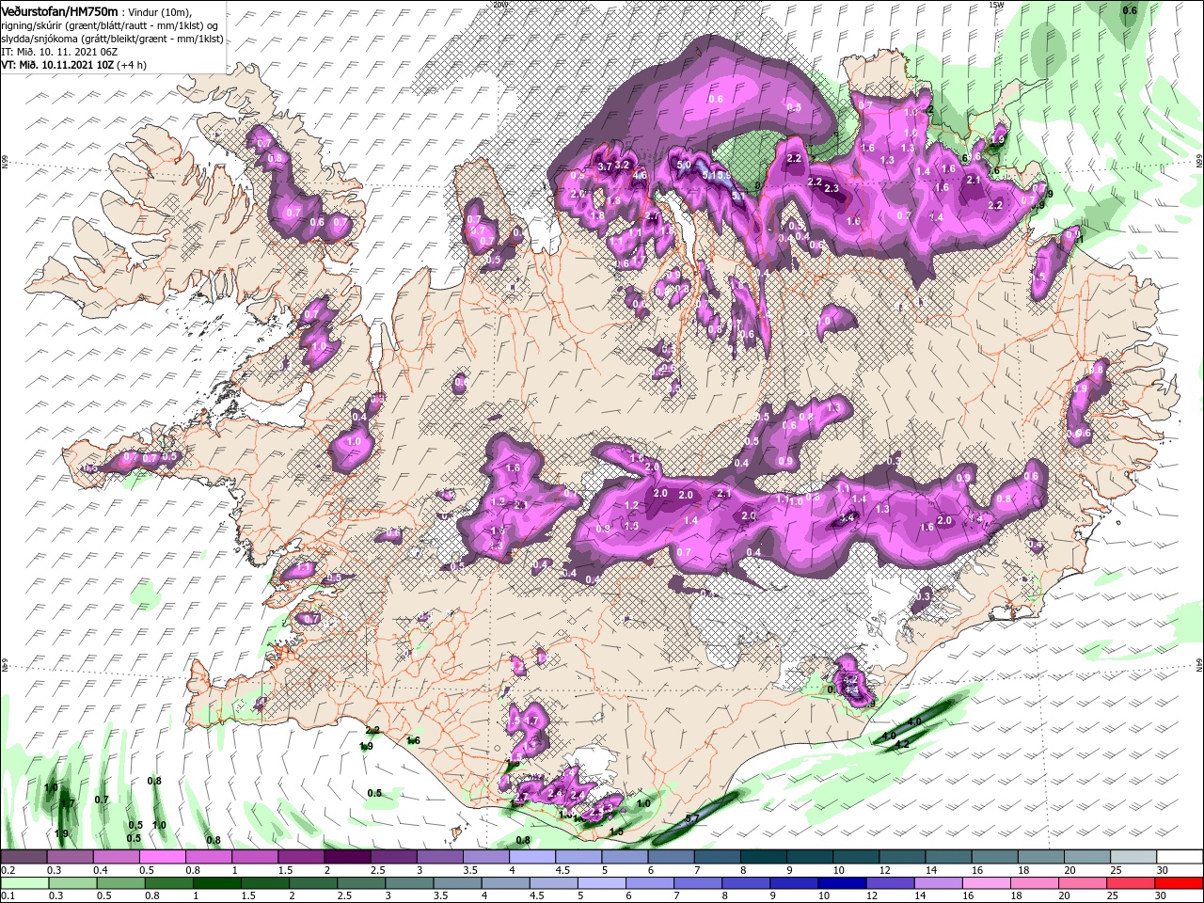This screenshot has height=903, width=1204.
Task: Click the '5.0' snowfall value on the map
Action: coord(684,165)
